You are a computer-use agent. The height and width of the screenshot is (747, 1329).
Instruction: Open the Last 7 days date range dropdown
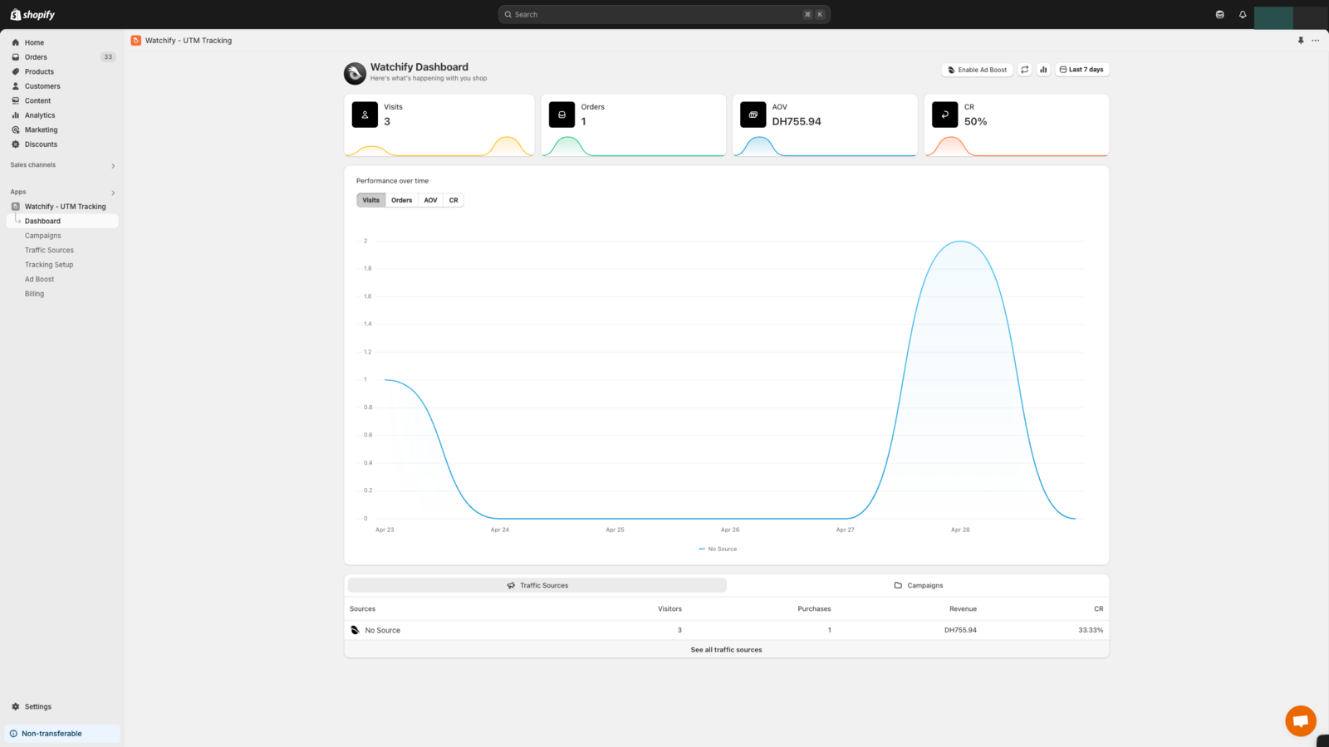tap(1081, 70)
